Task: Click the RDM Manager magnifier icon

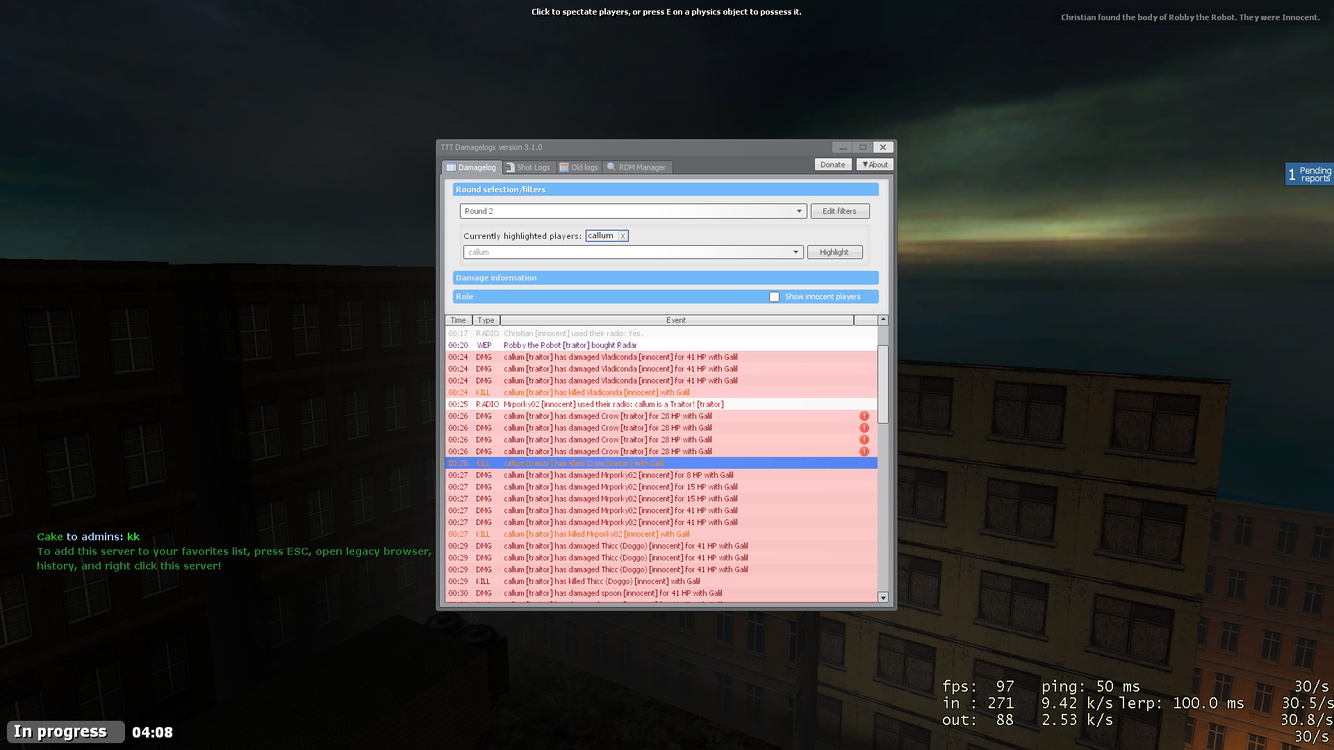Action: [611, 167]
